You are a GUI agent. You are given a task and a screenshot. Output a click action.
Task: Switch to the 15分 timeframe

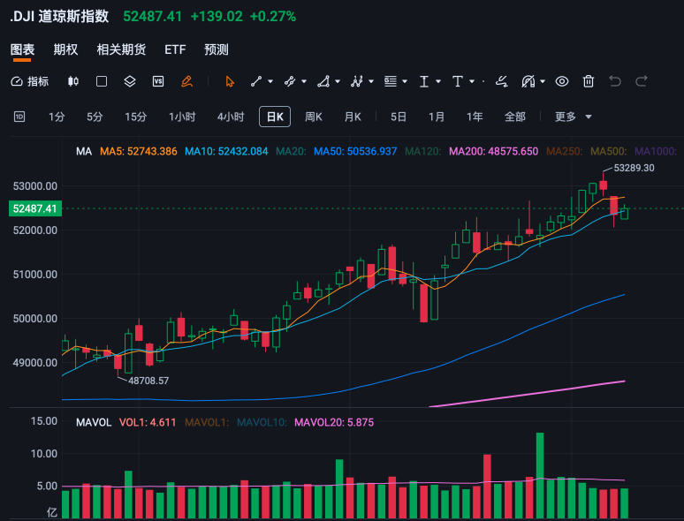(136, 117)
